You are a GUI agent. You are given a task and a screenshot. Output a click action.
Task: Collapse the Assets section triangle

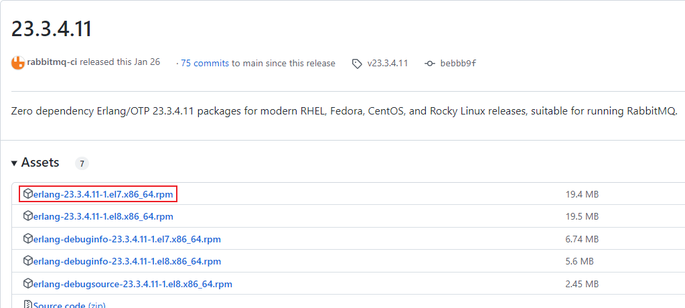[x=15, y=163]
